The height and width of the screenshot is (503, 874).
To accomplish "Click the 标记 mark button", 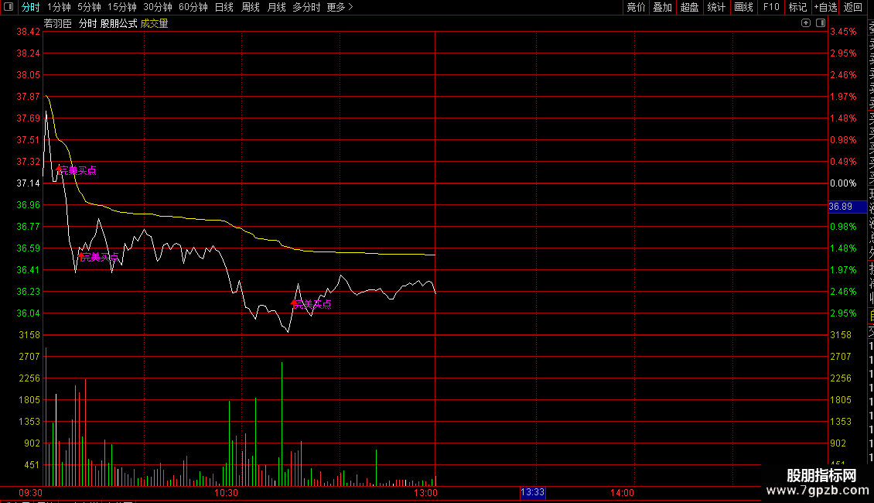I will coord(797,7).
